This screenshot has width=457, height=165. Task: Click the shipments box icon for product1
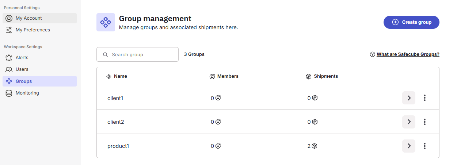[315, 146]
